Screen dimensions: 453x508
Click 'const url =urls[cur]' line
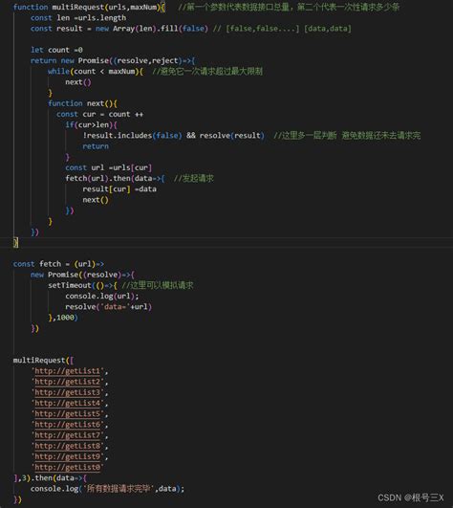(108, 167)
